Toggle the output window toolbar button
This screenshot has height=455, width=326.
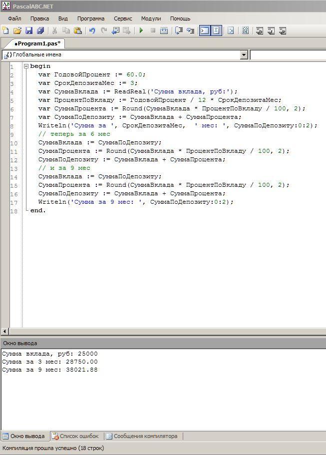point(205,30)
